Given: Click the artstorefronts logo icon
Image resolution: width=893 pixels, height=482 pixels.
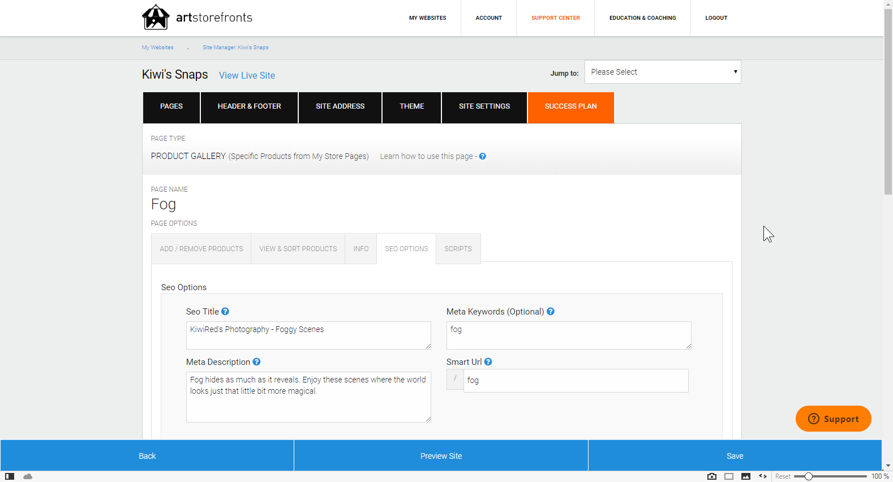Looking at the screenshot, I should (x=156, y=17).
